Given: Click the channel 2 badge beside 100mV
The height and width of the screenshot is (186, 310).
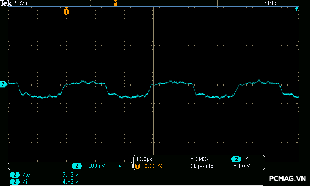Looking at the screenshot, I should click(77, 166).
